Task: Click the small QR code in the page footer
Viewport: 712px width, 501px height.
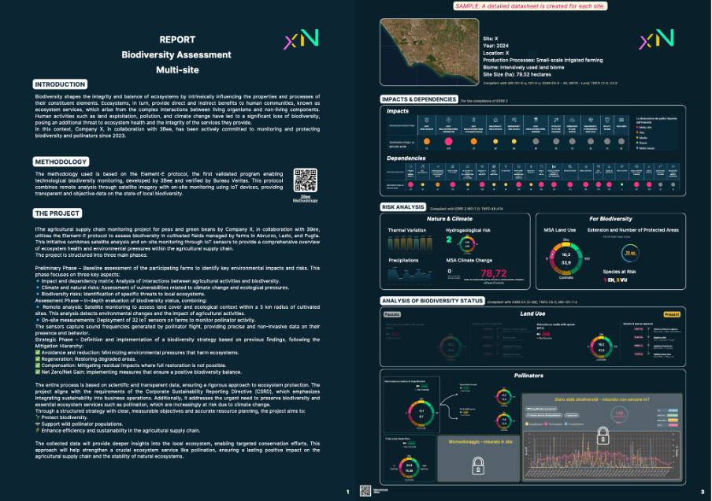Action: pyautogui.click(x=365, y=490)
